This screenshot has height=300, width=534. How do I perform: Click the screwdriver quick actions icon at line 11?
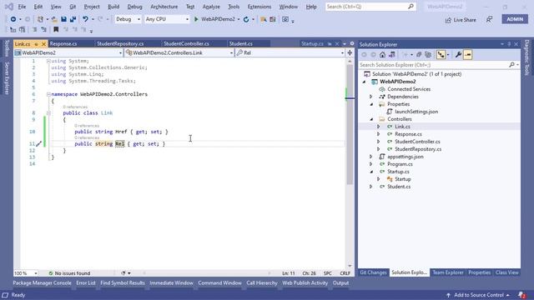[x=38, y=144]
